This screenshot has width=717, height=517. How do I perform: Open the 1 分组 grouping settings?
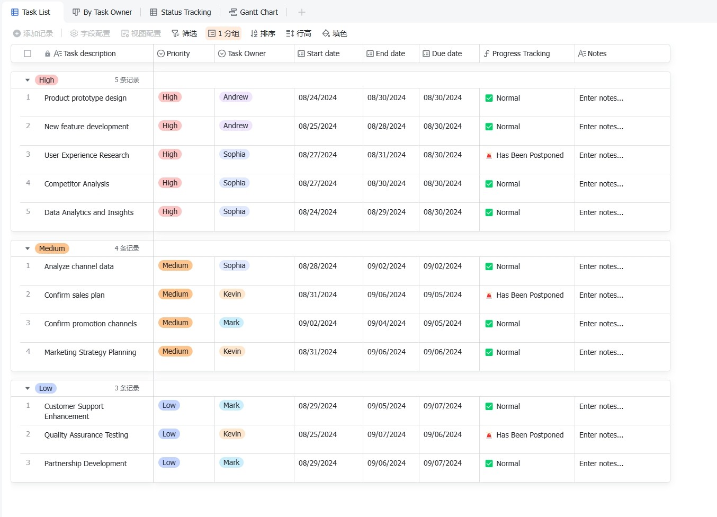tap(223, 33)
